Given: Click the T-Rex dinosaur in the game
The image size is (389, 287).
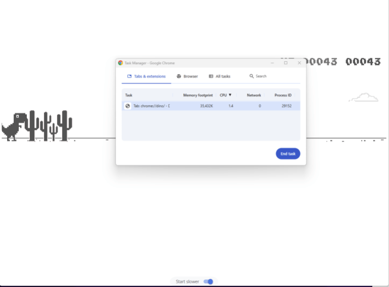Looking at the screenshot, I should [x=14, y=127].
